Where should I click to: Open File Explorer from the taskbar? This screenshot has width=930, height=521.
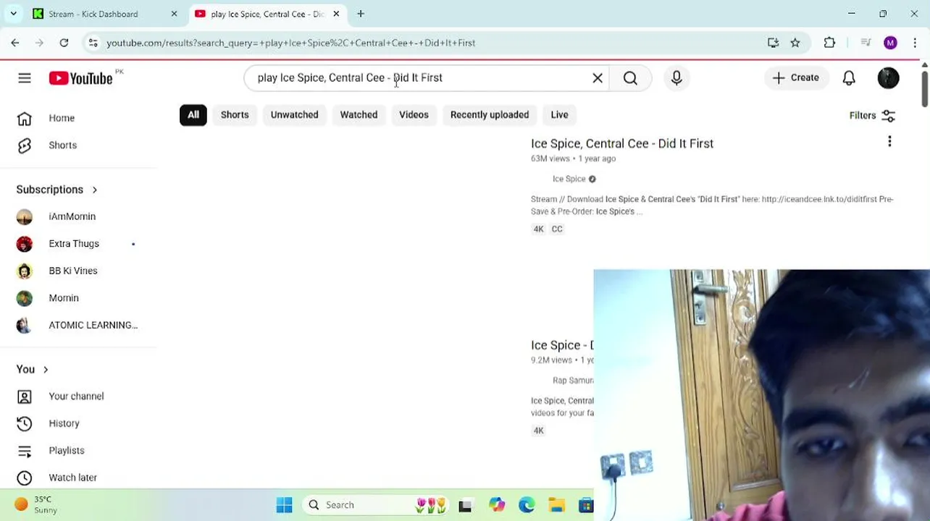(x=556, y=505)
